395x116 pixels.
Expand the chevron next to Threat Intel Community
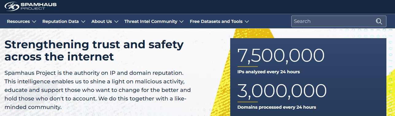(x=181, y=22)
